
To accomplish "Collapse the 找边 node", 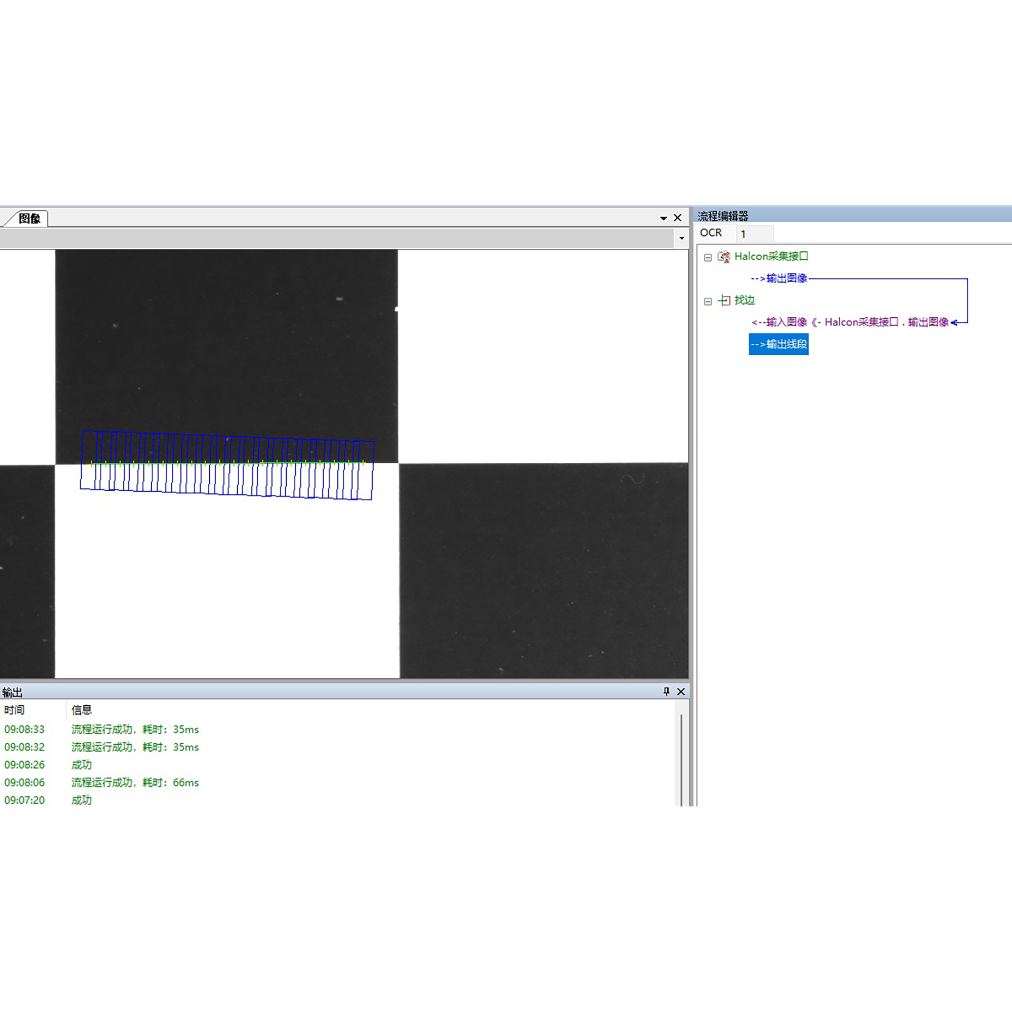I will click(x=708, y=301).
